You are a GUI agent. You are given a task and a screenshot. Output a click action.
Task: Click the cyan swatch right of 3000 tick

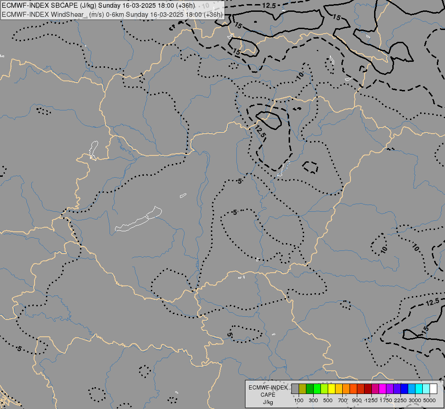(x=419, y=389)
